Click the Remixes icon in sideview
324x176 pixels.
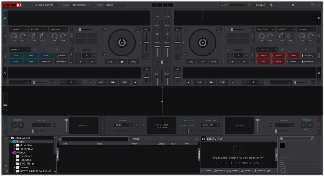tap(216, 170)
